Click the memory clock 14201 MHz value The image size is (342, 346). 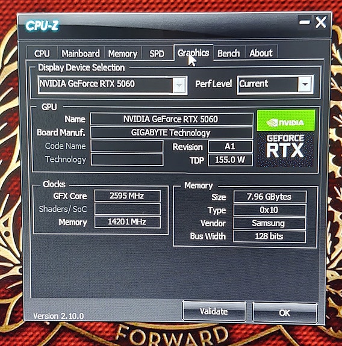pyautogui.click(x=127, y=222)
